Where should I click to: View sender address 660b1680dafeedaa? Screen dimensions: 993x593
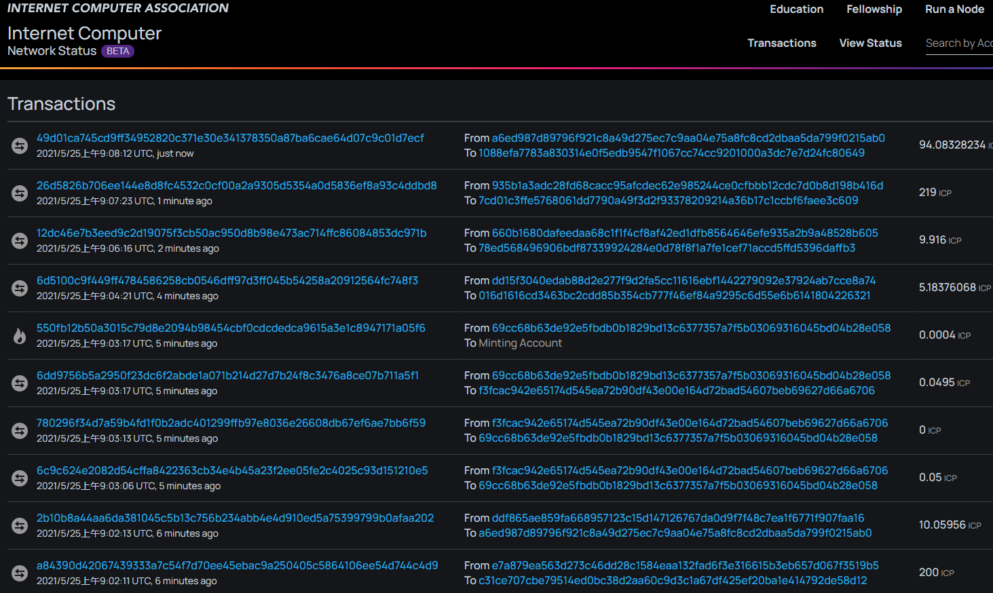click(x=685, y=233)
